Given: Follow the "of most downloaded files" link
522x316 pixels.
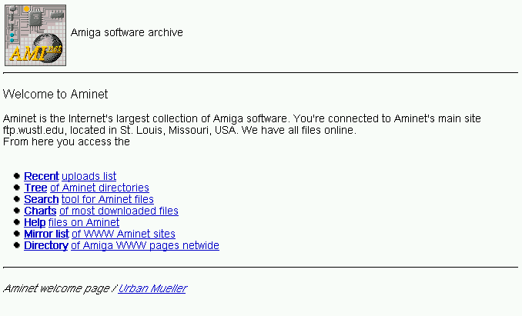Looking at the screenshot, I should tap(119, 211).
